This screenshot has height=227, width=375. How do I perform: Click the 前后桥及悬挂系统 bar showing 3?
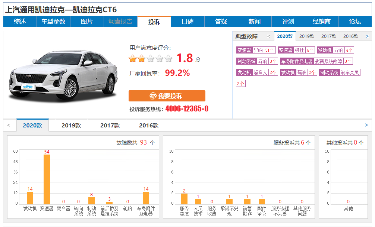pos(109,203)
